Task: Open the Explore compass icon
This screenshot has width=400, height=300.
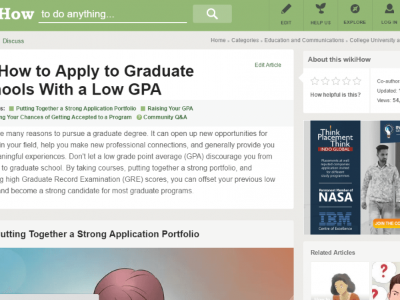Action: click(355, 9)
